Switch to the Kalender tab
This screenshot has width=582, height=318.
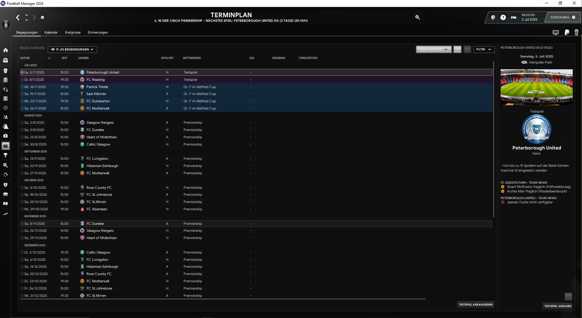[x=51, y=33]
